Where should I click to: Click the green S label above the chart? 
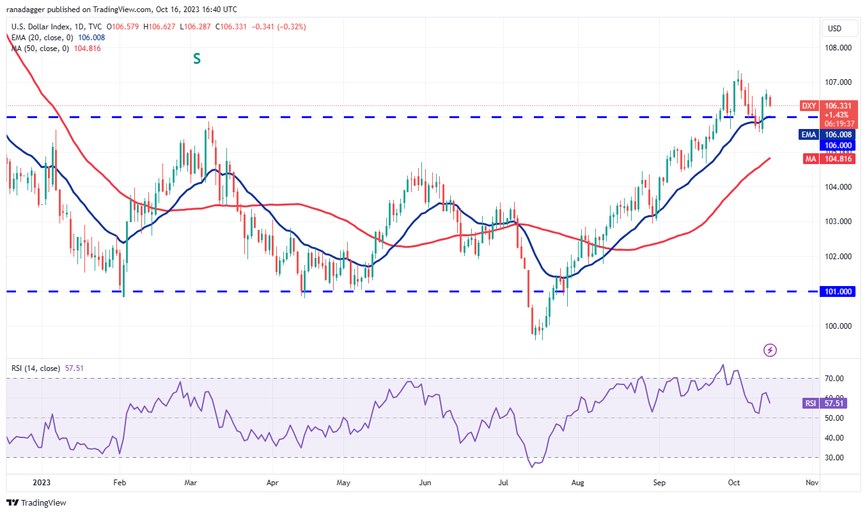pyautogui.click(x=196, y=59)
